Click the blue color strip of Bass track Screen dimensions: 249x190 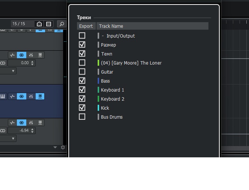98,81
